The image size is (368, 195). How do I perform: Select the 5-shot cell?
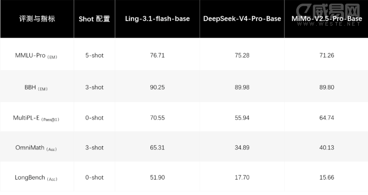(x=94, y=55)
